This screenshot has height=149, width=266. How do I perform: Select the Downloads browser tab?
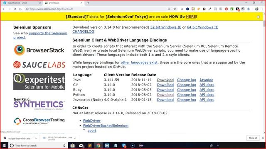[x=63, y=3]
